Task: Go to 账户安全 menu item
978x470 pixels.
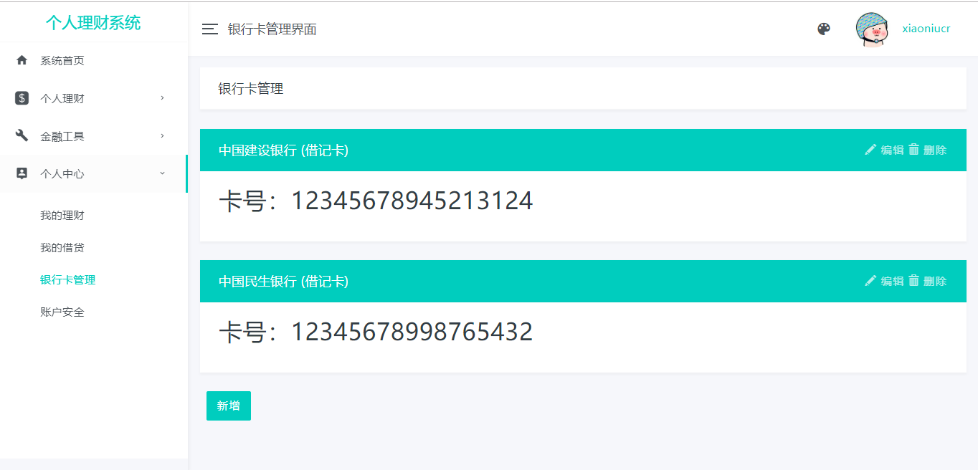Action: [x=62, y=312]
